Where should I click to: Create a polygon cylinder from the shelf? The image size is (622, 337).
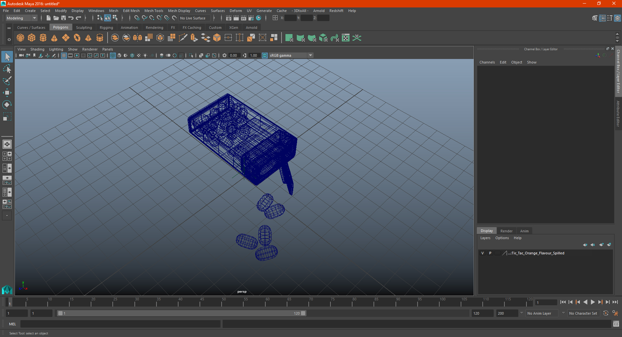(43, 38)
